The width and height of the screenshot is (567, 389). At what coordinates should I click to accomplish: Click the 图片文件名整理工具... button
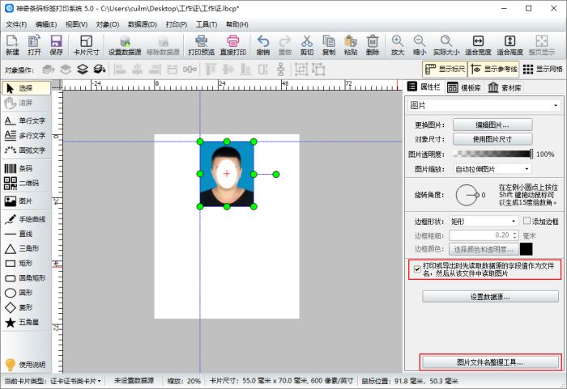[x=489, y=362]
